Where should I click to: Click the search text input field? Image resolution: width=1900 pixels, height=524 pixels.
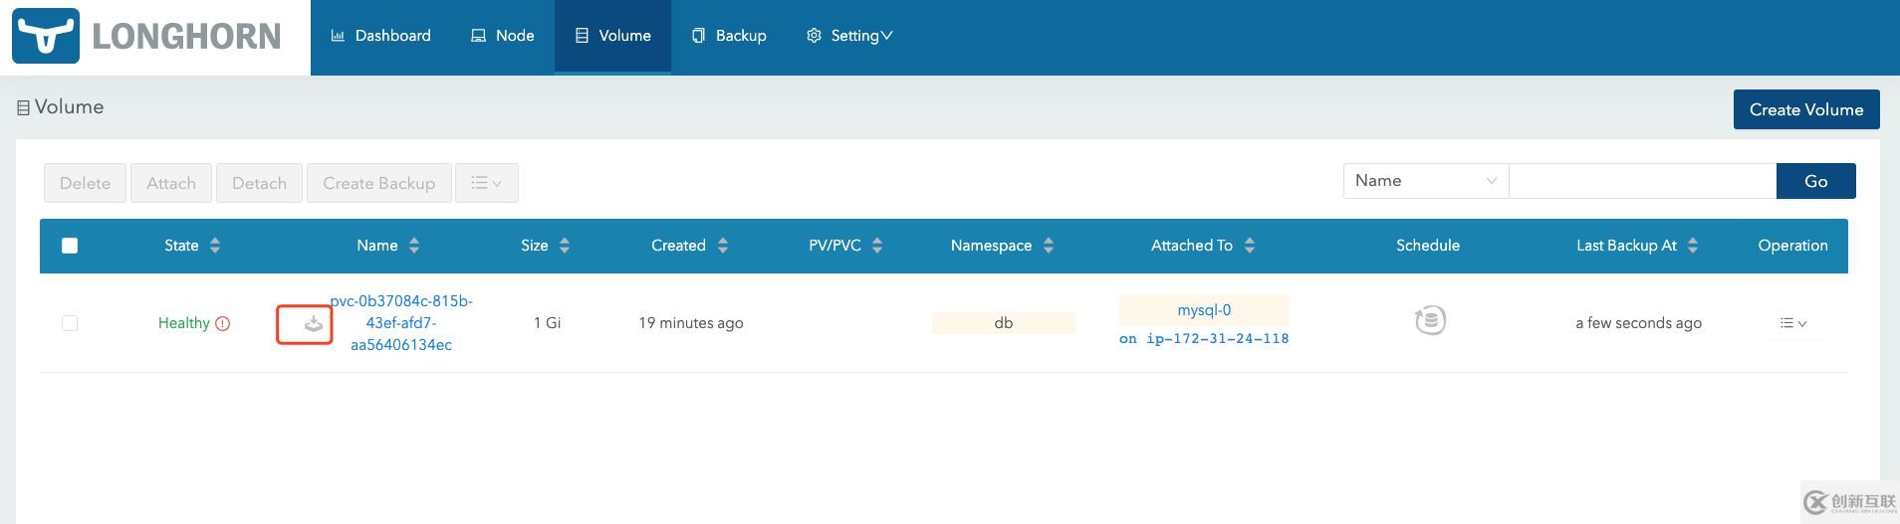tap(1642, 181)
